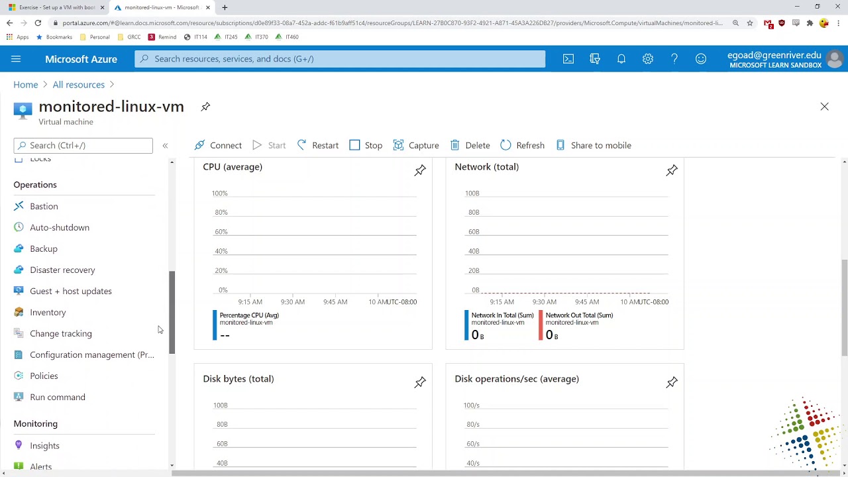Screen dimensions: 848x477
Task: Click the Microsoft Azure logo text
Action: (81, 59)
